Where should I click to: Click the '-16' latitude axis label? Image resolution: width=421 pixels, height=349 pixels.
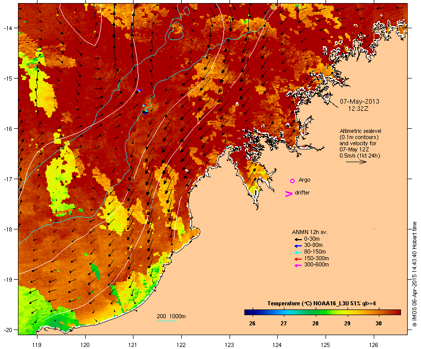tap(8, 129)
